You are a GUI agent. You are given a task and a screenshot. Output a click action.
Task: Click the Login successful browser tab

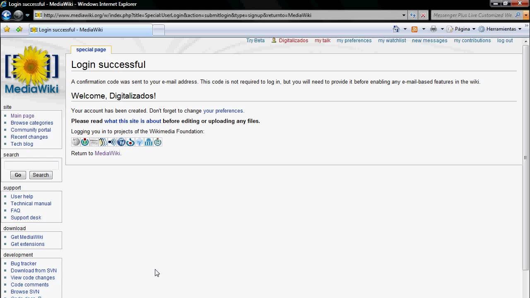click(91, 30)
